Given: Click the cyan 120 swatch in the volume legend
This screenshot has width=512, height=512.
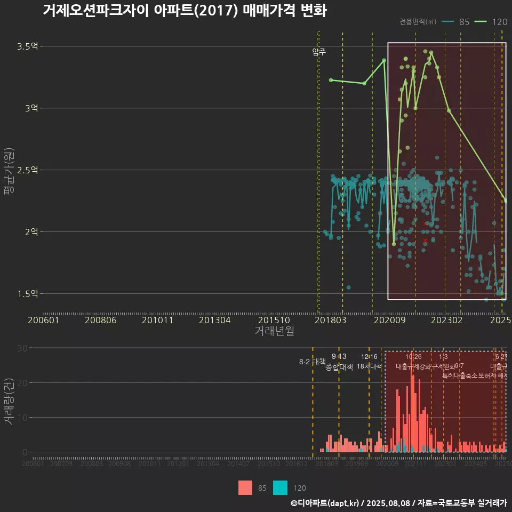Looking at the screenshot, I should [280, 488].
